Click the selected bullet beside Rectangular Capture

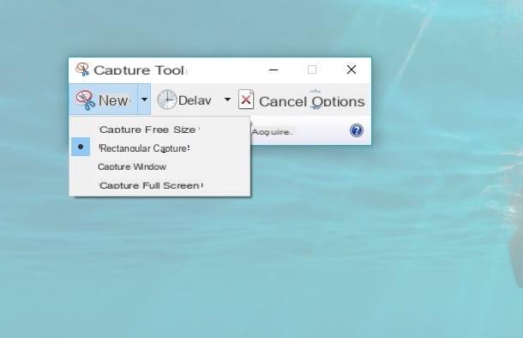pyautogui.click(x=81, y=147)
